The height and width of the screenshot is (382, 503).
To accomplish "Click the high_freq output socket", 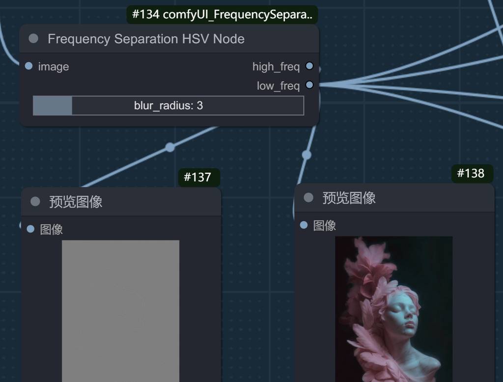I will pos(309,66).
